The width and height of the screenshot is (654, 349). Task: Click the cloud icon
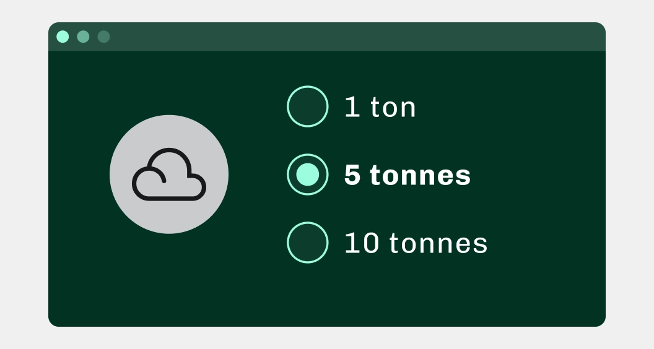169,174
